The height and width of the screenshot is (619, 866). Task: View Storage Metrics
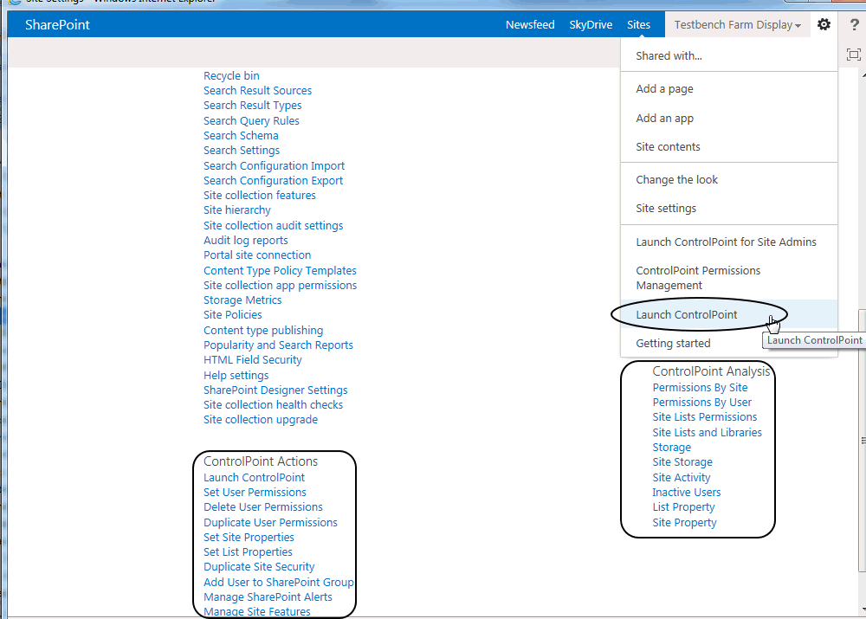(242, 300)
